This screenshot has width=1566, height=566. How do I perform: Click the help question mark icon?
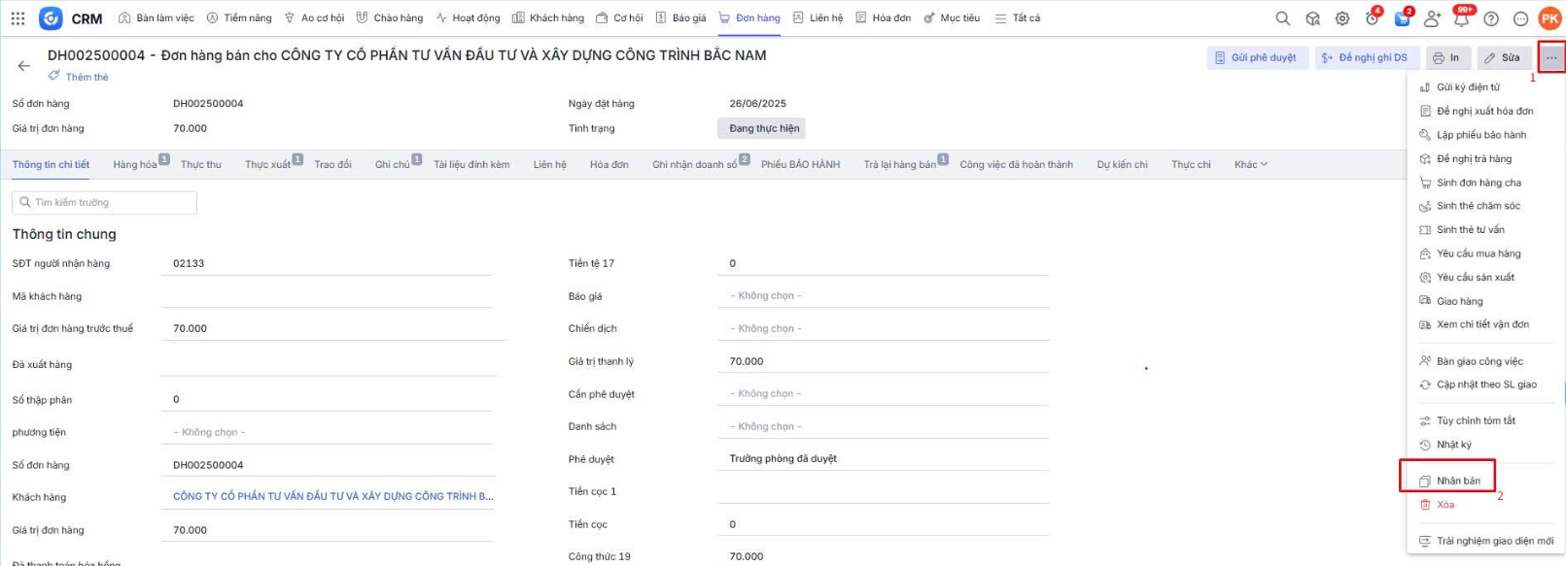pos(1490,18)
